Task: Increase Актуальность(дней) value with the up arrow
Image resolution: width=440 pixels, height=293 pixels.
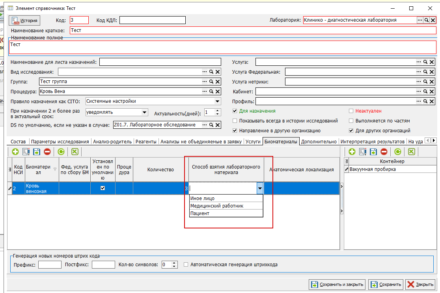Action: [218, 111]
